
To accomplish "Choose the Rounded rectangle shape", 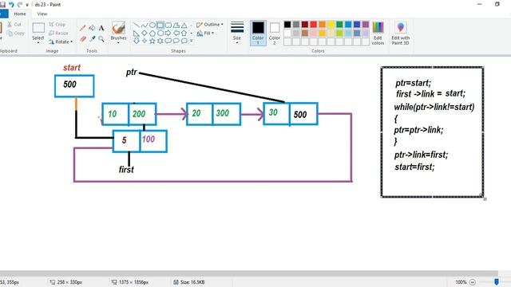I will click(x=168, y=25).
